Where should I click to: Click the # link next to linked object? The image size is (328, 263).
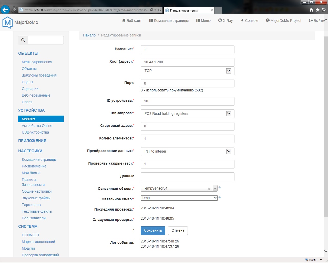[x=220, y=188]
